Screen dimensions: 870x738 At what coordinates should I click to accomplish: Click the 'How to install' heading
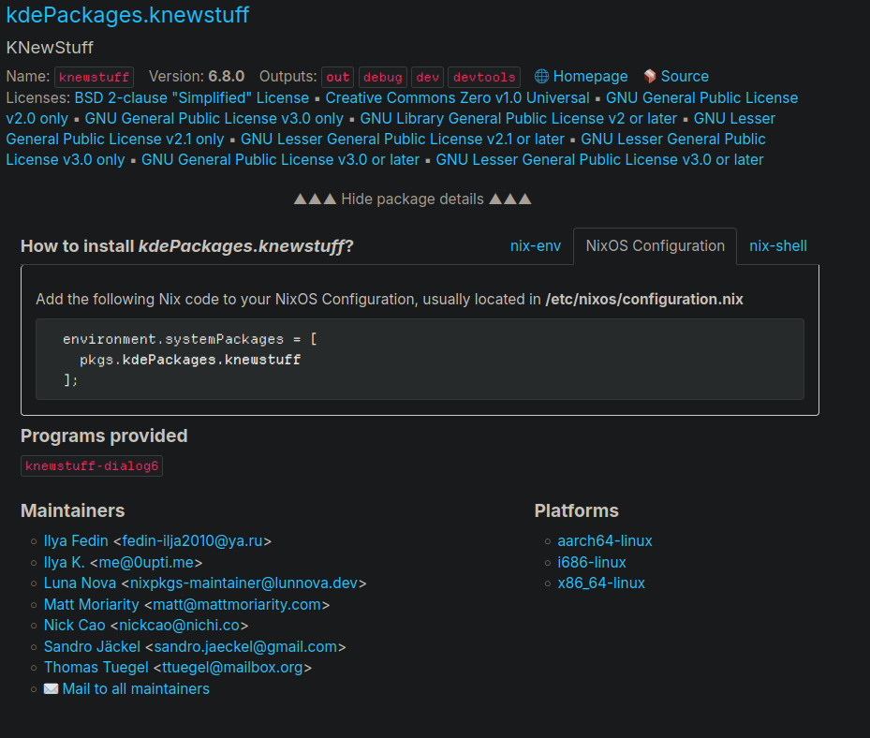[x=187, y=245]
